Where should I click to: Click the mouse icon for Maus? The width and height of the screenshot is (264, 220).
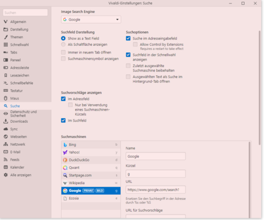6,98
